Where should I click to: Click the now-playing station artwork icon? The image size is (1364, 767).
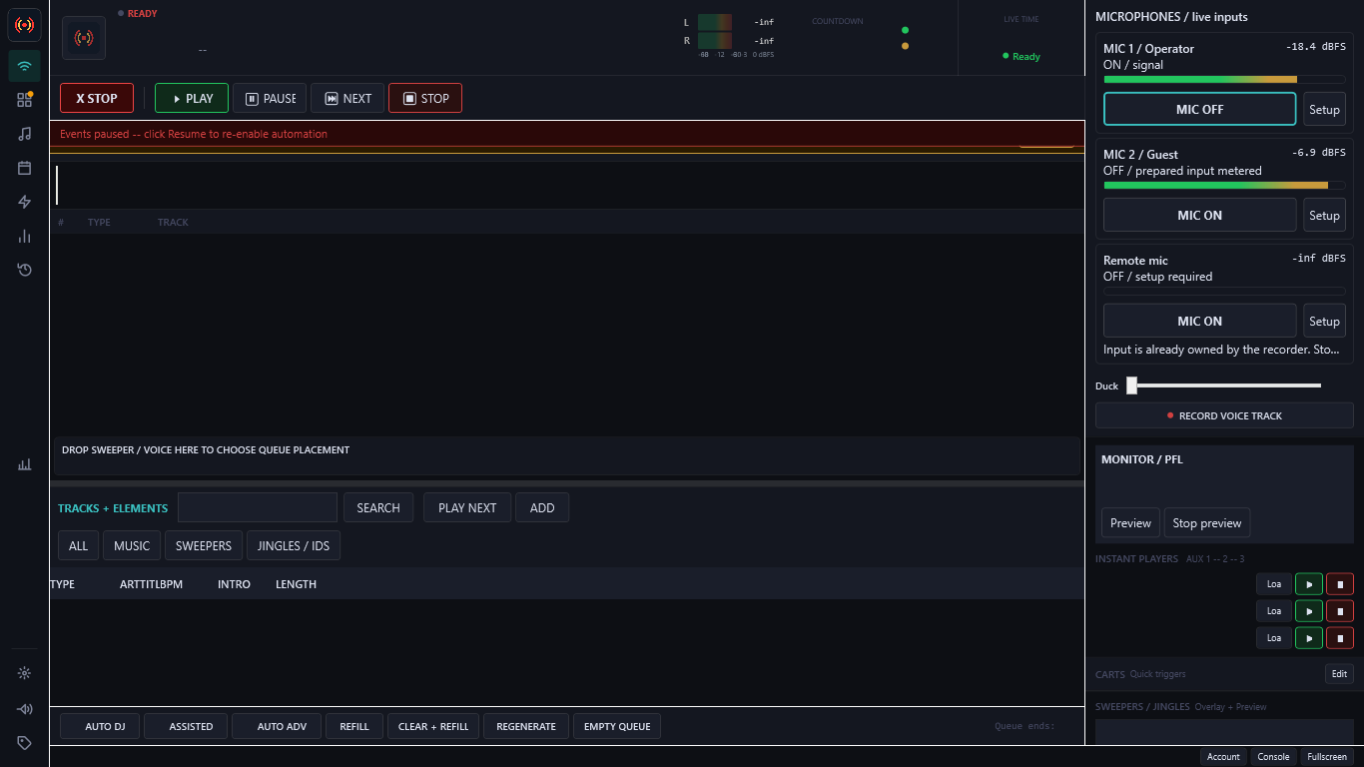pyautogui.click(x=84, y=38)
